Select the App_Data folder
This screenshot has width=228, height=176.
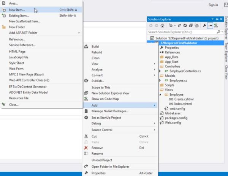coord(171,57)
